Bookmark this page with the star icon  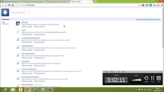pyautogui.click(x=139, y=5)
